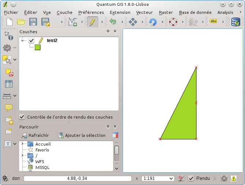Click the green test2 layer symbol swatch
245x185 pixels.
coord(37,47)
